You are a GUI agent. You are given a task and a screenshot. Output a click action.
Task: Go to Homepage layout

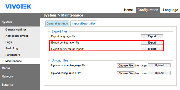[17, 36]
